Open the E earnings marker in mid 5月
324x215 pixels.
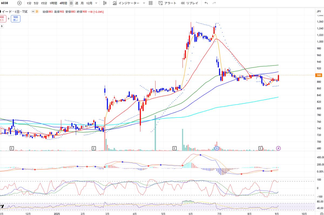click(x=174, y=148)
